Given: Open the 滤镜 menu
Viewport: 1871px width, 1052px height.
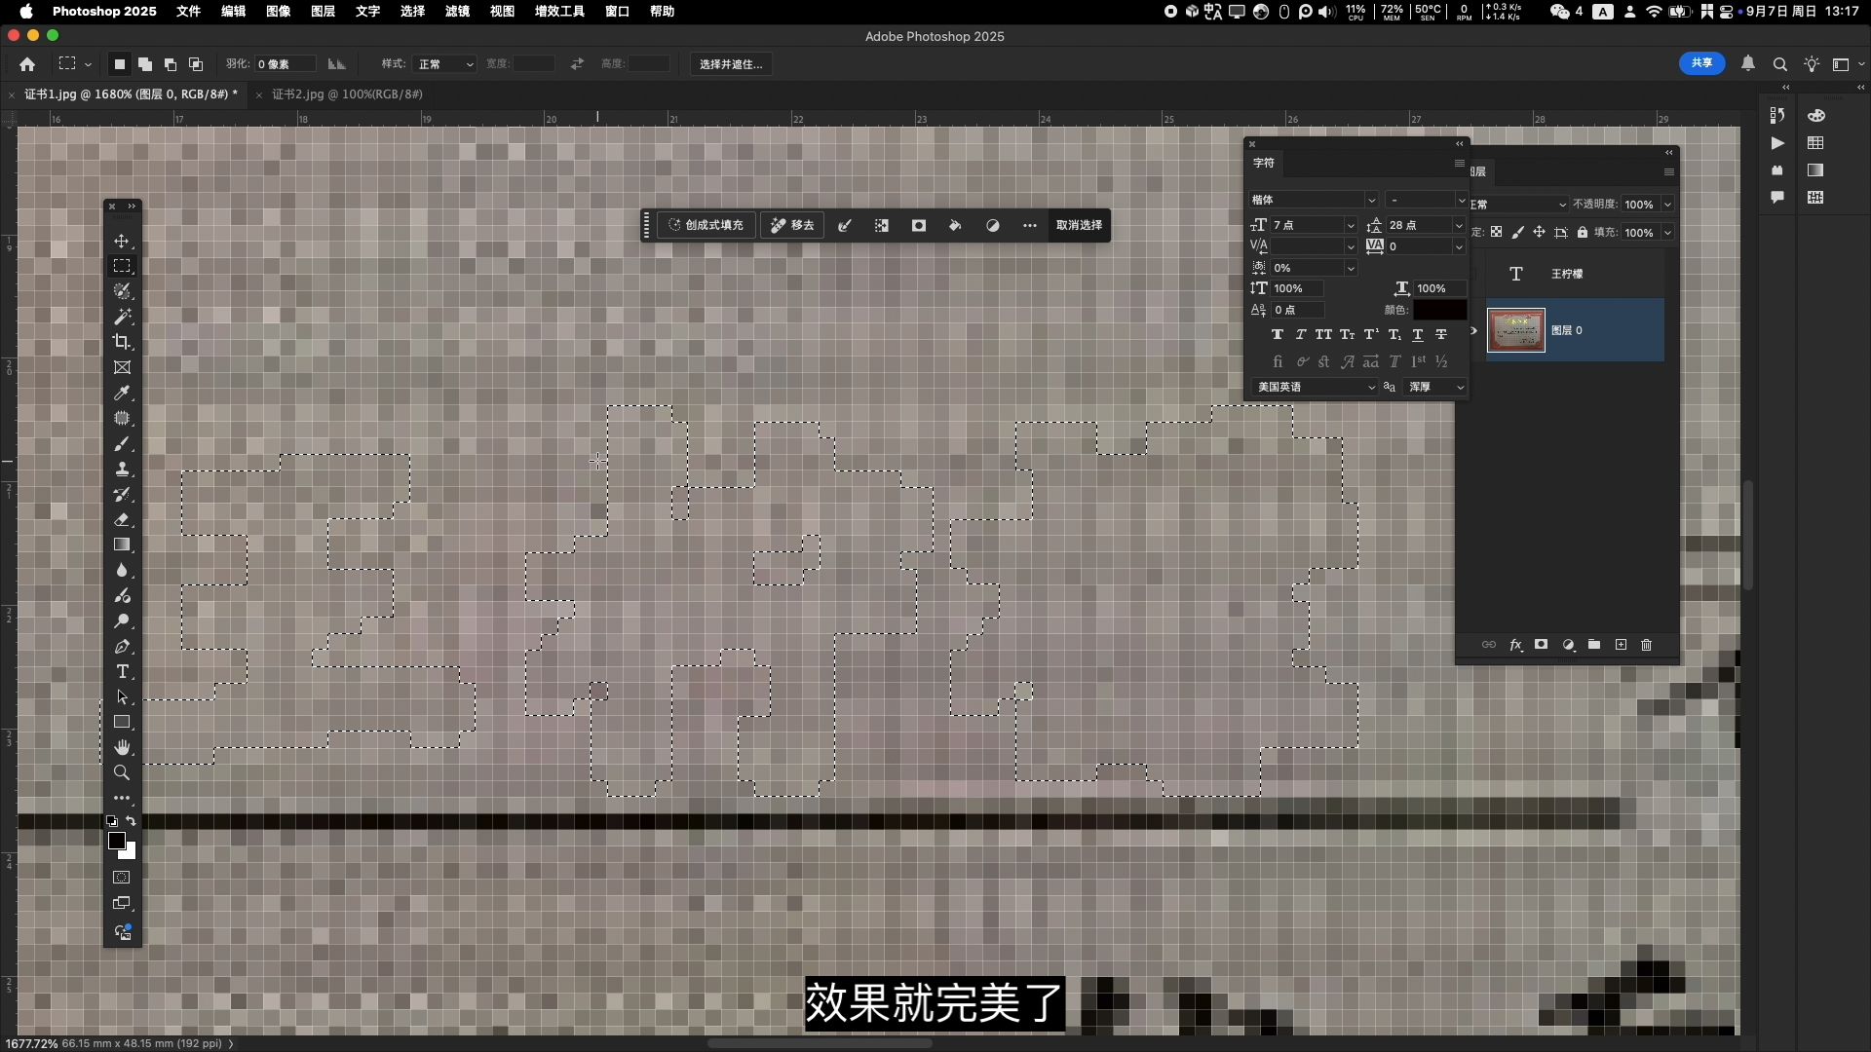Looking at the screenshot, I should 457,11.
